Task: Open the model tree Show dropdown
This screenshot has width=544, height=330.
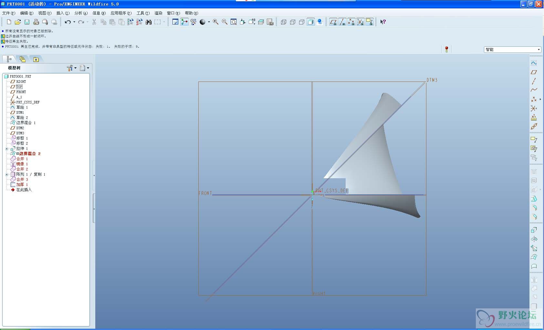Action: coord(84,68)
